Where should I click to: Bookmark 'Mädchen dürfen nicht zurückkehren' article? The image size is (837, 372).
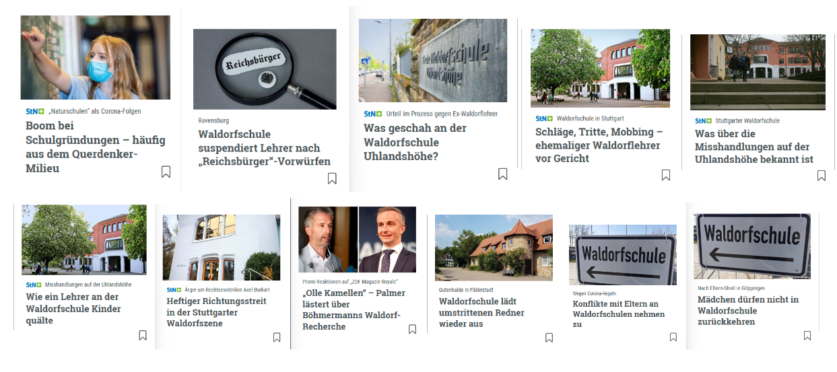pos(807,335)
